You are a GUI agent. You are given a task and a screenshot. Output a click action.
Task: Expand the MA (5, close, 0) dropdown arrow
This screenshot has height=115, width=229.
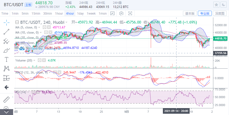39,27
